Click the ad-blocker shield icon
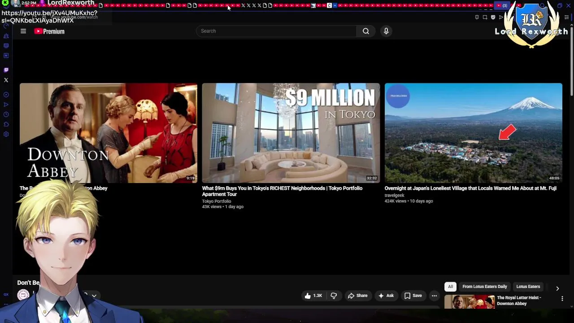Viewport: 574px width, 323px height. tap(493, 17)
